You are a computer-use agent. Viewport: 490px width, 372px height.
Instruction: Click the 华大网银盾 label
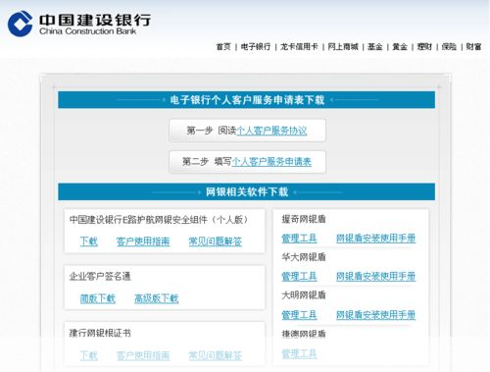pyautogui.click(x=304, y=257)
